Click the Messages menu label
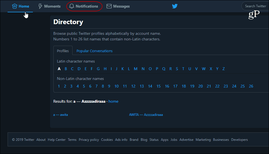The image size is (269, 154). [121, 6]
